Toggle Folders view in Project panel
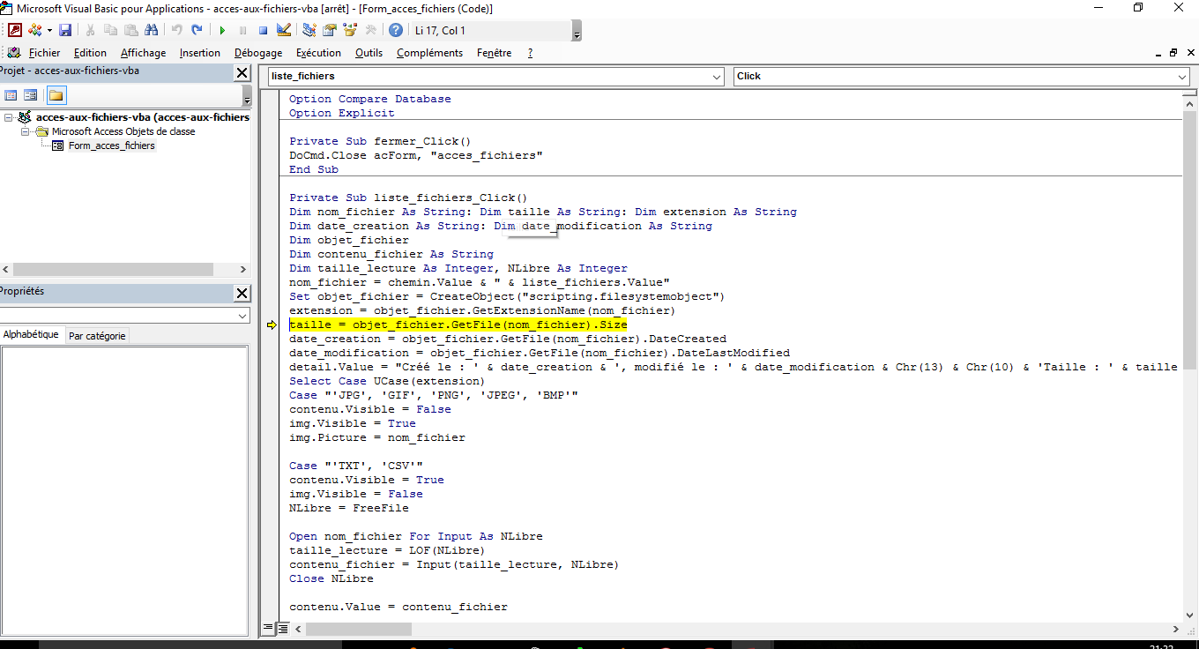The height and width of the screenshot is (649, 1199). pyautogui.click(x=56, y=95)
